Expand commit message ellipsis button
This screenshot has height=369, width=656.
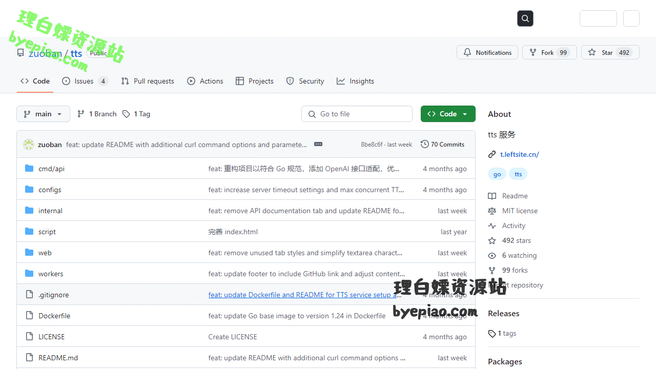click(x=318, y=145)
